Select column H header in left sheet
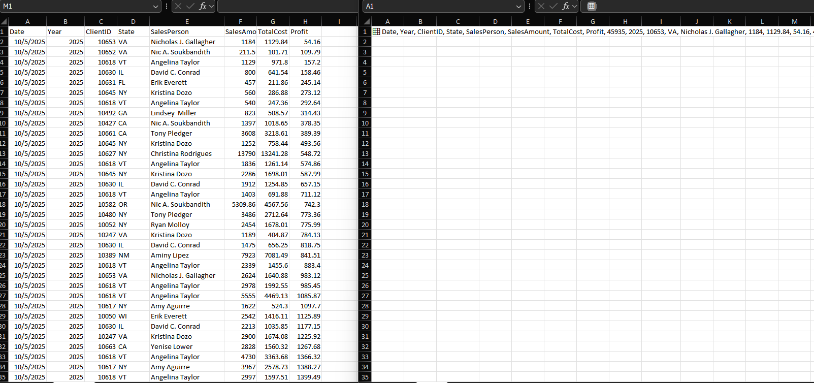814x383 pixels. (305, 21)
